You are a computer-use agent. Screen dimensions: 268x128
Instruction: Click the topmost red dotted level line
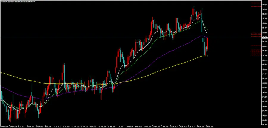pos(255,3)
